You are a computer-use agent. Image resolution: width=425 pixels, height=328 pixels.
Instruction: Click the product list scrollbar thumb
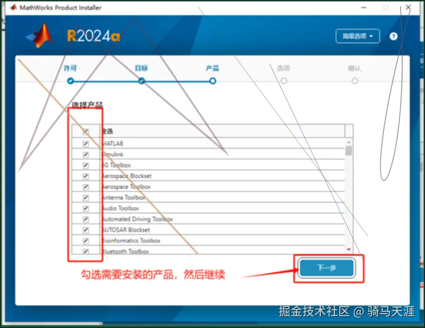click(349, 151)
